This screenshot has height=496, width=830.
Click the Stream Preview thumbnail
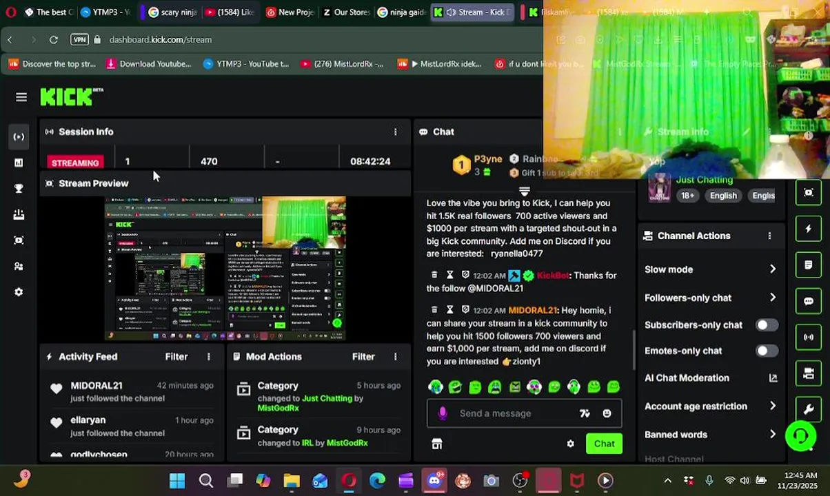coord(225,268)
